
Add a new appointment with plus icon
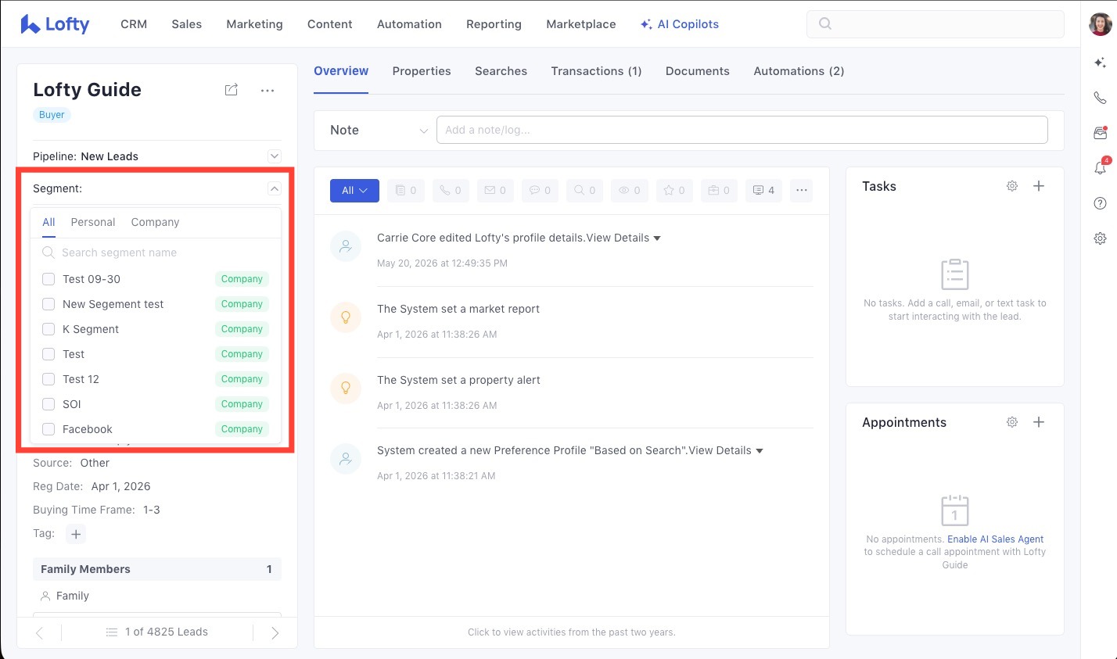1039,422
